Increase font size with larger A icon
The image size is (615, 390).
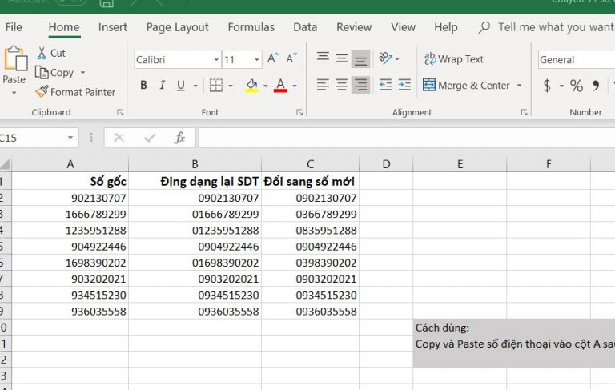pyautogui.click(x=272, y=58)
